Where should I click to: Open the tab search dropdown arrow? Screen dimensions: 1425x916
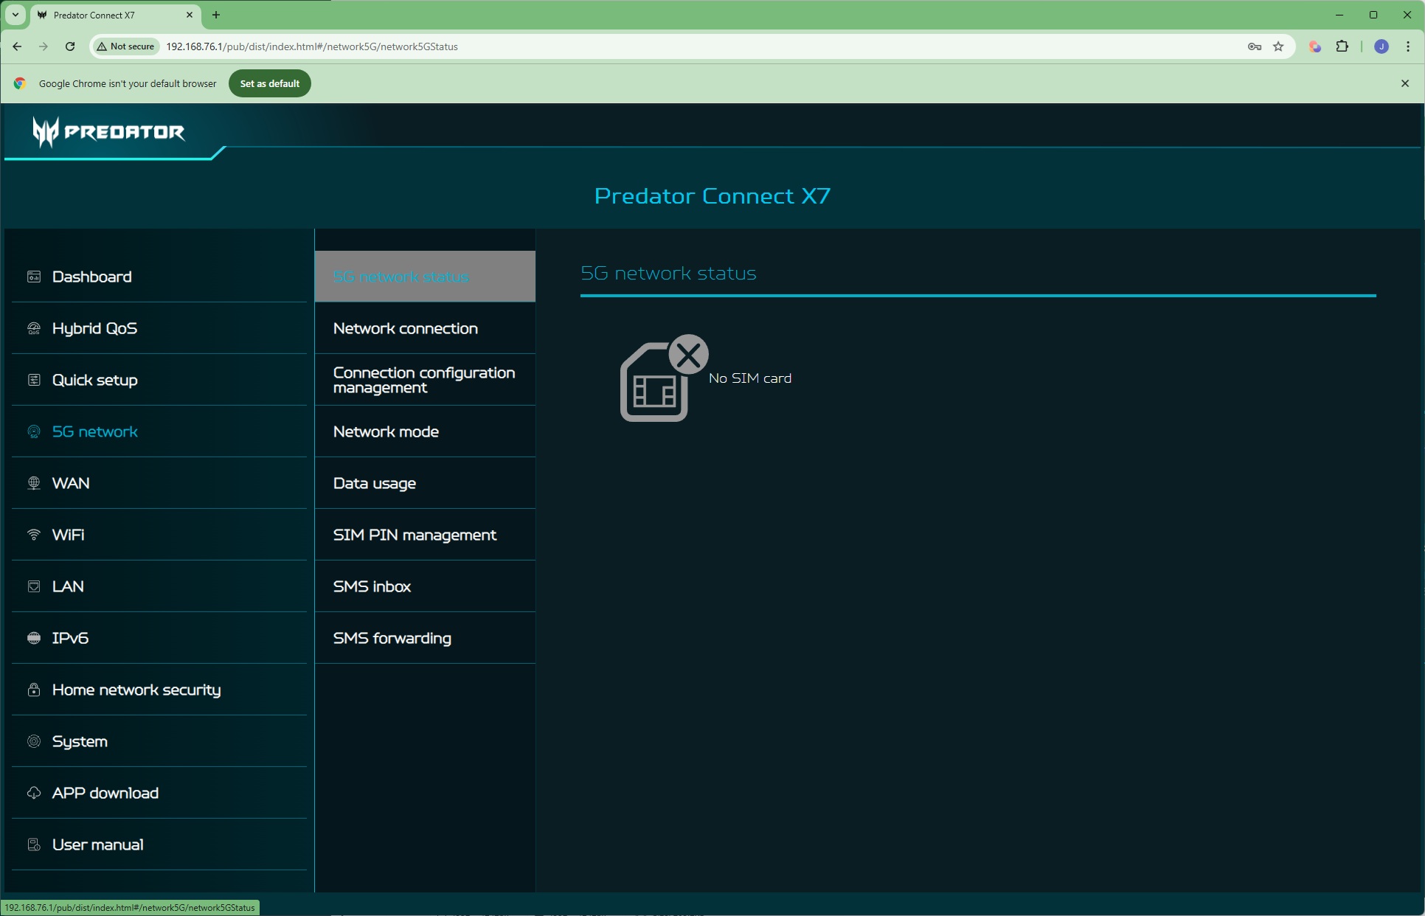[x=15, y=15]
